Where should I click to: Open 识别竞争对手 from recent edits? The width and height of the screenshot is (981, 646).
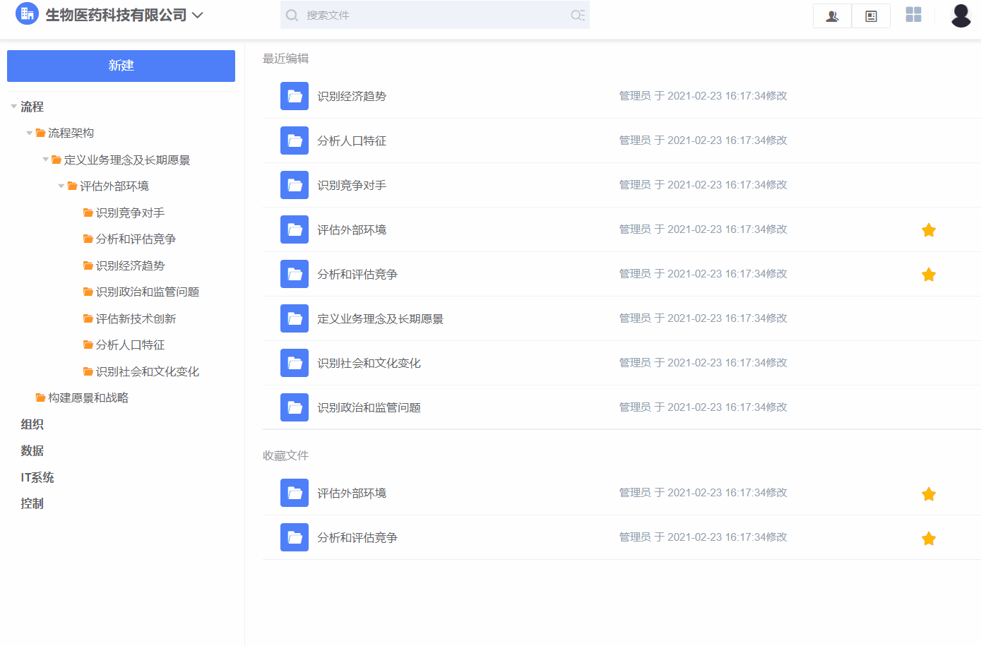coord(352,185)
